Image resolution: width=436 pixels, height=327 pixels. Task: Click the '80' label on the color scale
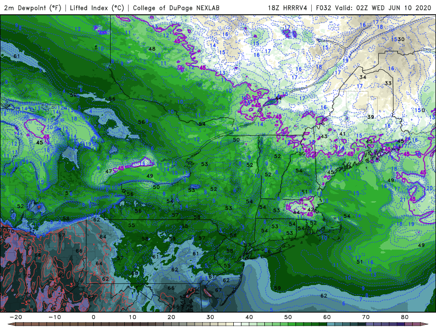(405, 317)
